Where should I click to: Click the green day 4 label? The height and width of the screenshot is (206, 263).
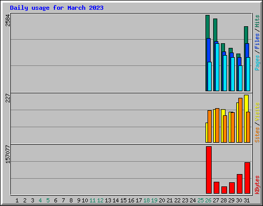(40, 200)
